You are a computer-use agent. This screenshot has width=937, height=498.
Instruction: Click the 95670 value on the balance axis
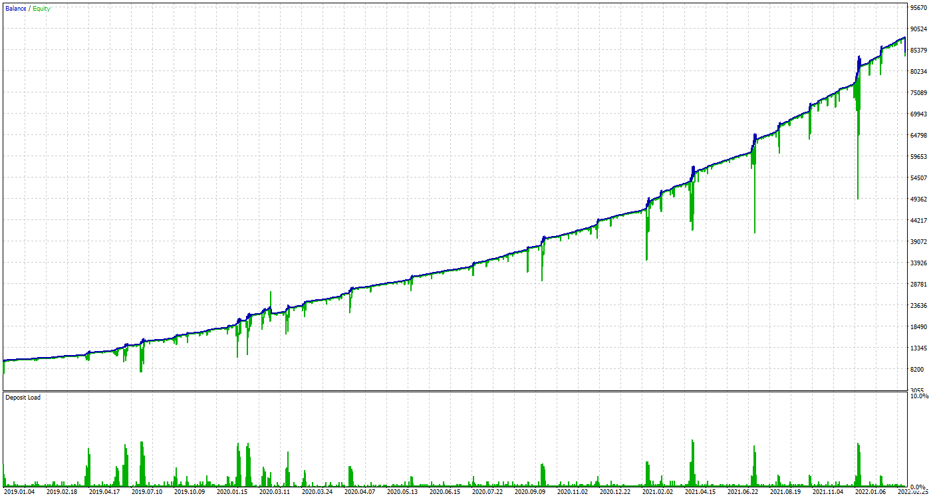pos(918,8)
